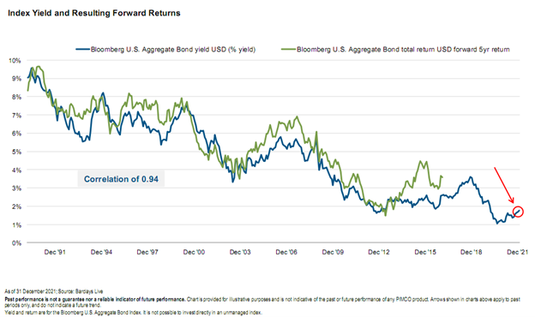Click the blue yield line's low point near 2020

pos(497,224)
